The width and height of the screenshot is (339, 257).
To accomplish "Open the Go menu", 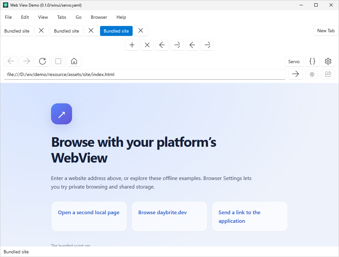I will pos(78,17).
